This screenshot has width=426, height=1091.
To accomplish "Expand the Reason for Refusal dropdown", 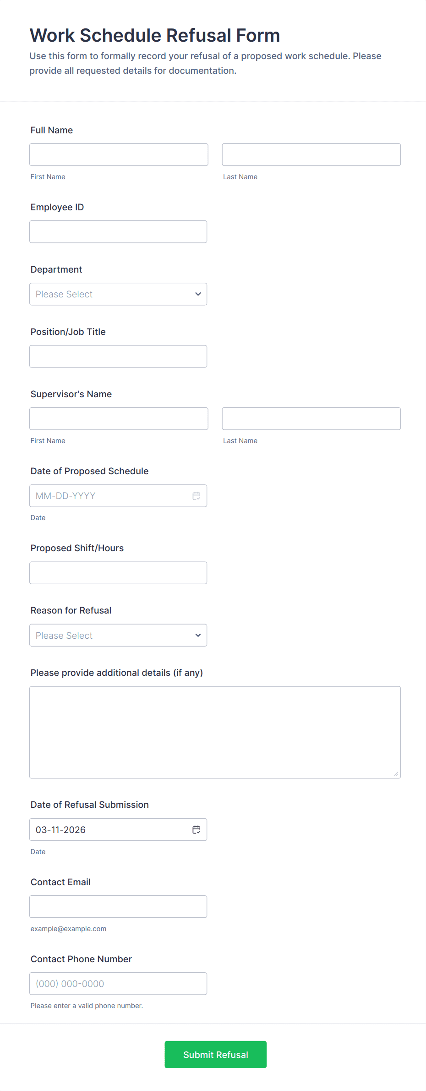I will (x=118, y=636).
